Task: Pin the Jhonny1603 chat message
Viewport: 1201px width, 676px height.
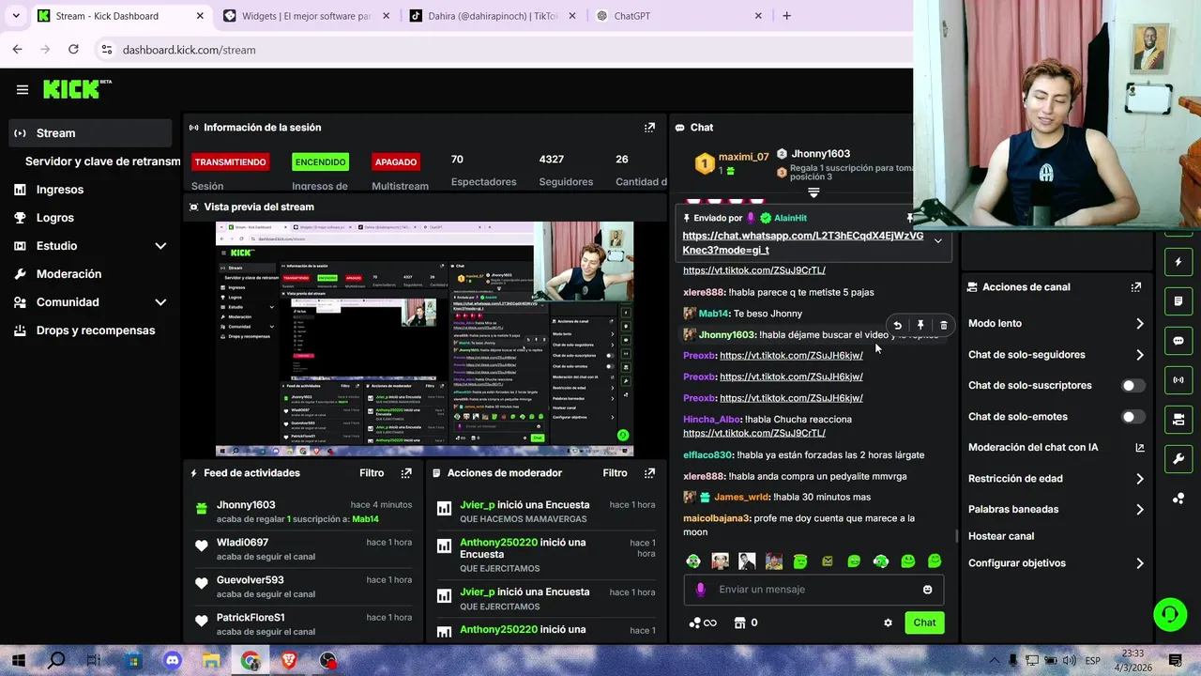Action: click(x=920, y=326)
